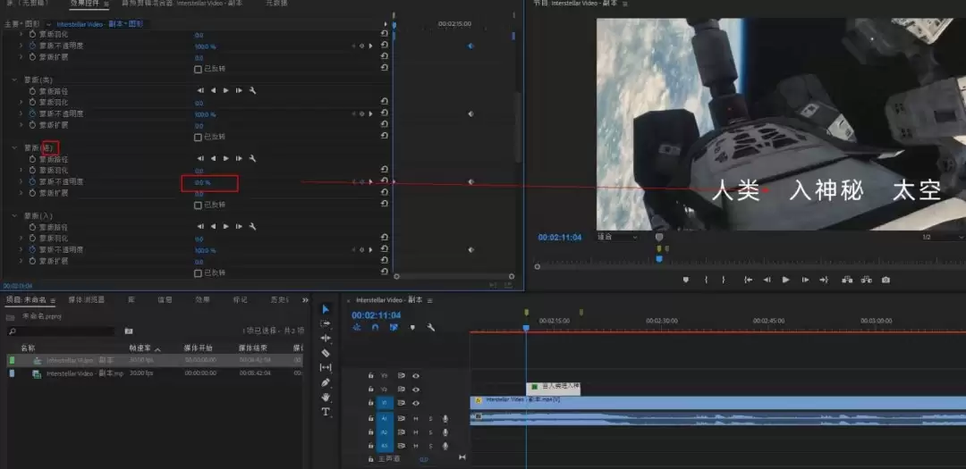The width and height of the screenshot is (966, 469).
Task: Switch to 效果 tab
Action: (x=202, y=300)
